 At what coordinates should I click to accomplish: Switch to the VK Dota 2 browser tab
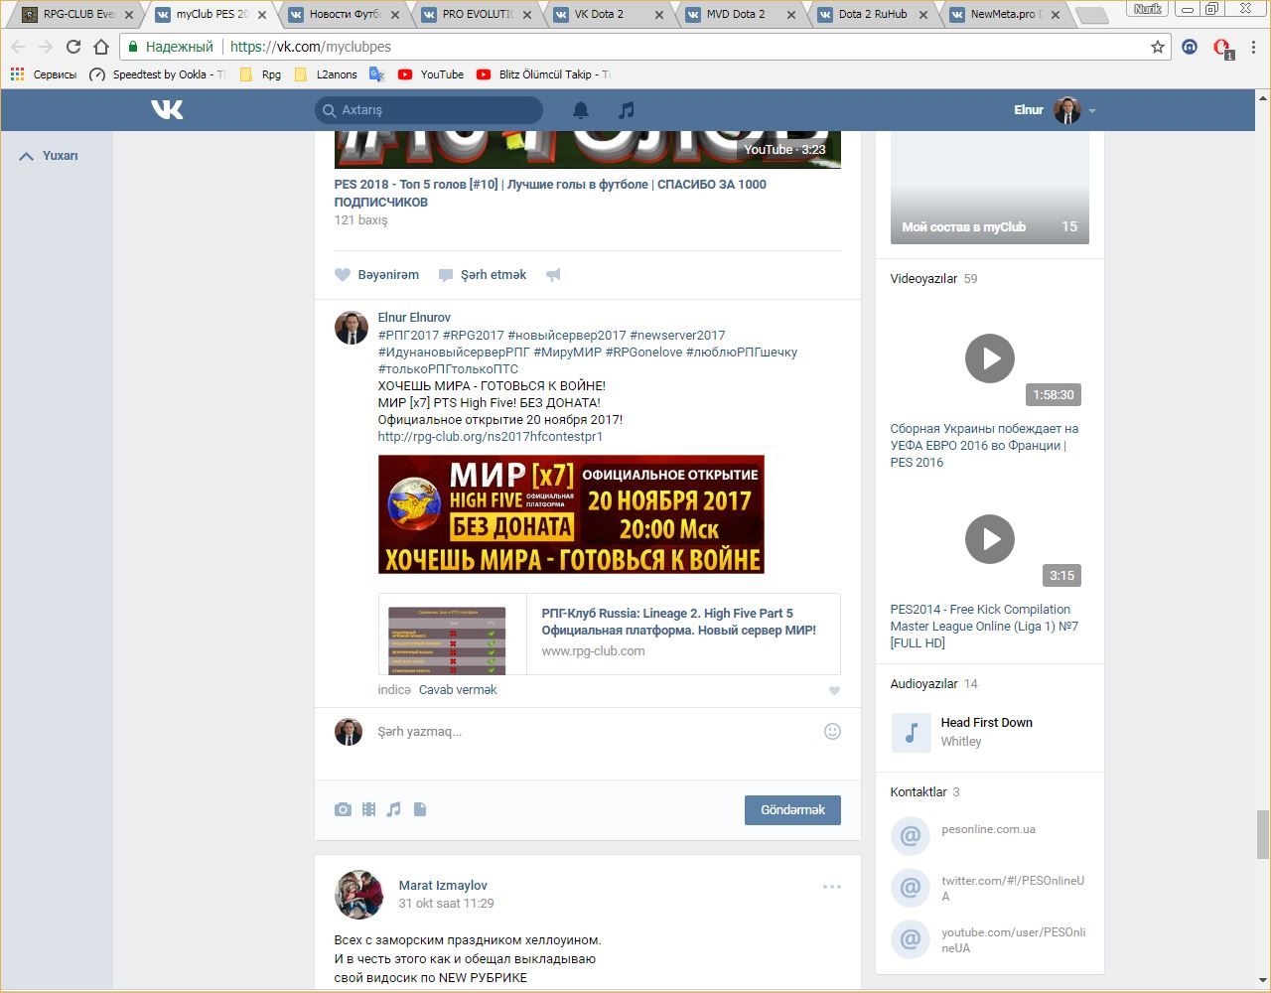coord(606,15)
